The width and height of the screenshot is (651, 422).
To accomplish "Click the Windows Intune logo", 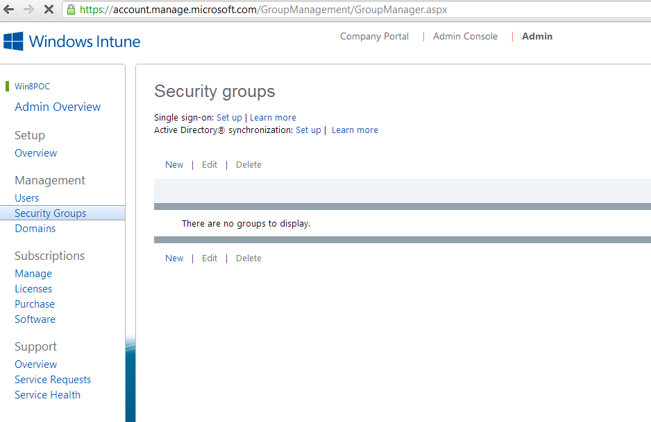I will 72,42.
